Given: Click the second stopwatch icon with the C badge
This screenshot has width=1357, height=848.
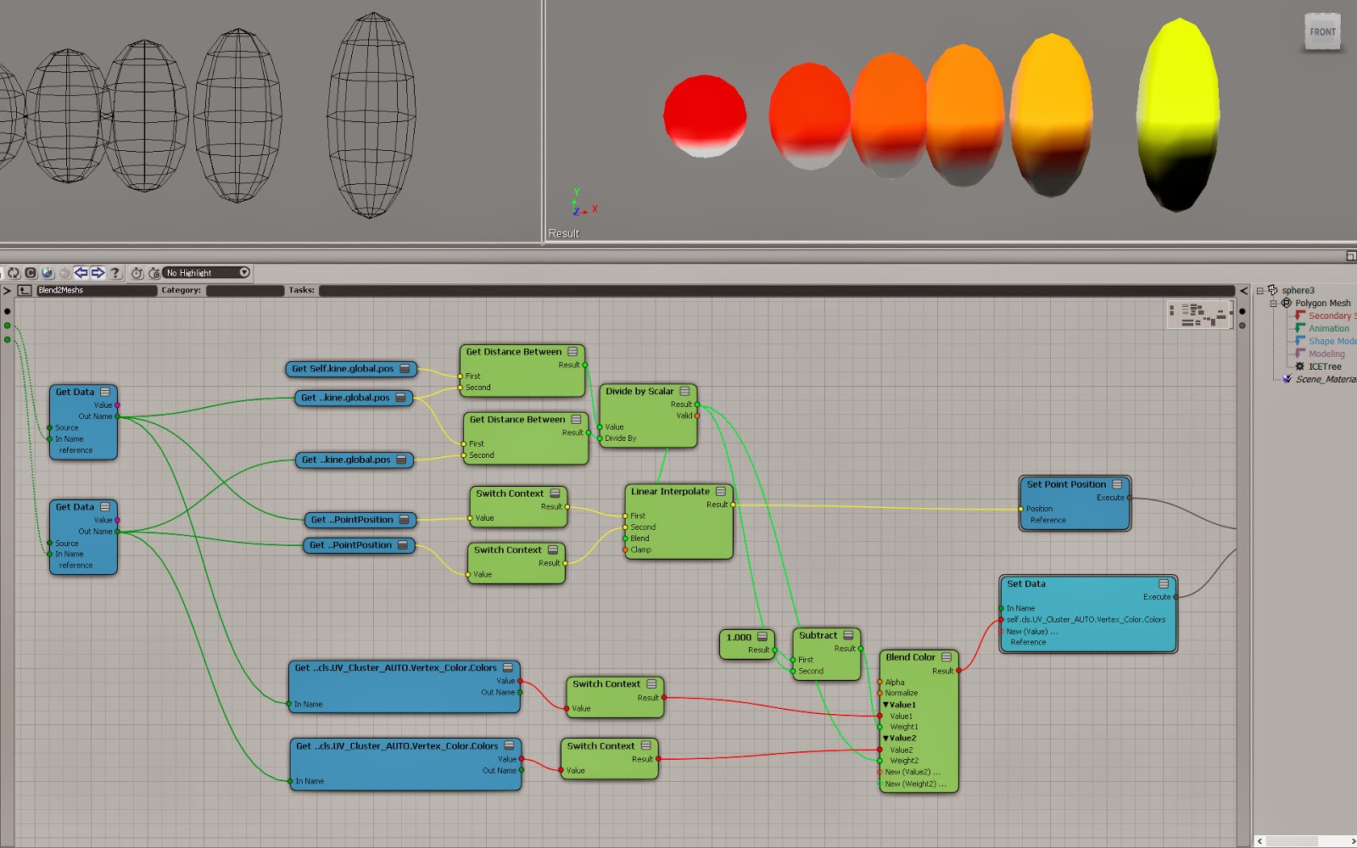Looking at the screenshot, I should pos(154,273).
